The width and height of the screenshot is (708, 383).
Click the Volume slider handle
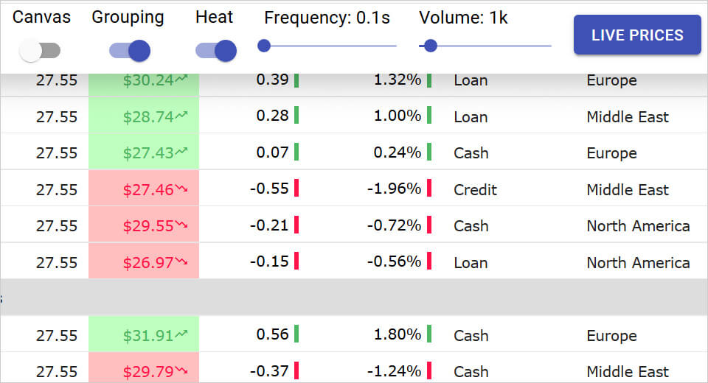click(x=431, y=46)
